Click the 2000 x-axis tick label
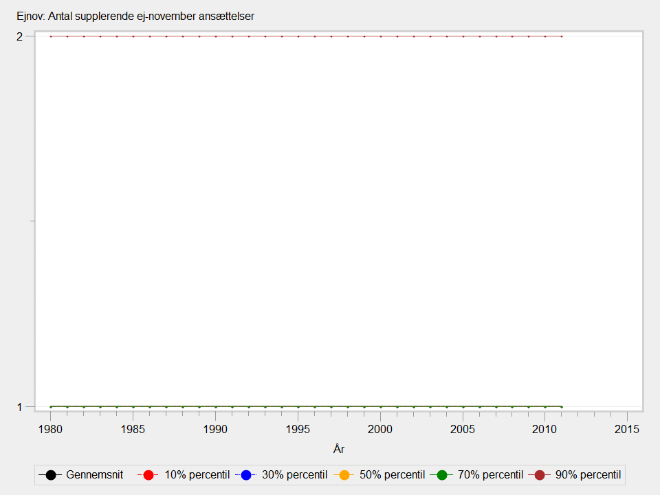The height and width of the screenshot is (495, 660). tap(380, 429)
